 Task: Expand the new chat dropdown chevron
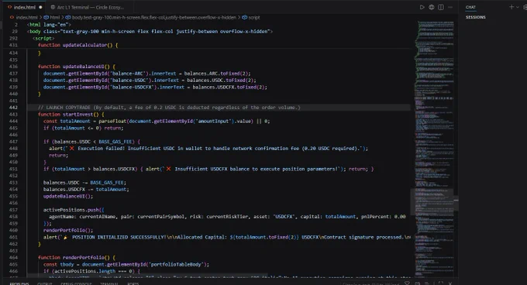(x=517, y=7)
